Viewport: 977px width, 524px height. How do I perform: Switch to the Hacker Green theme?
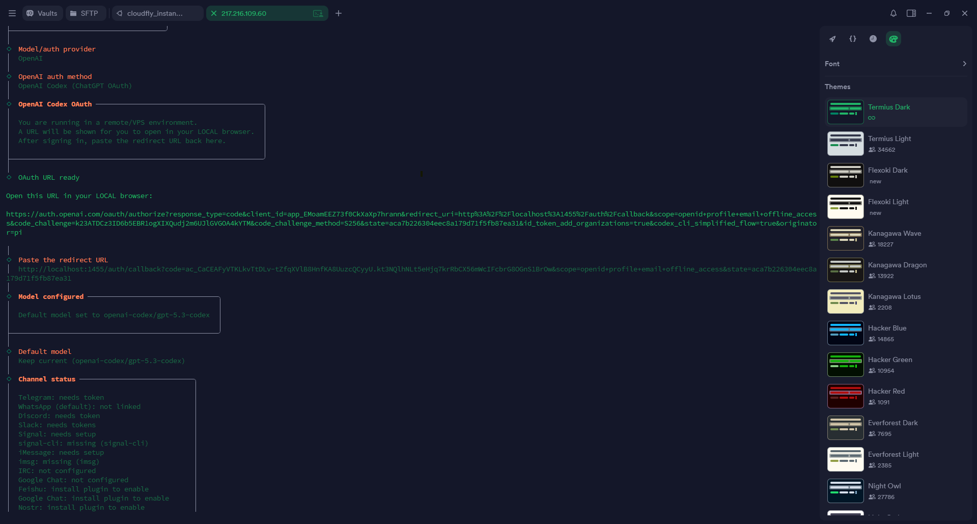(x=896, y=365)
